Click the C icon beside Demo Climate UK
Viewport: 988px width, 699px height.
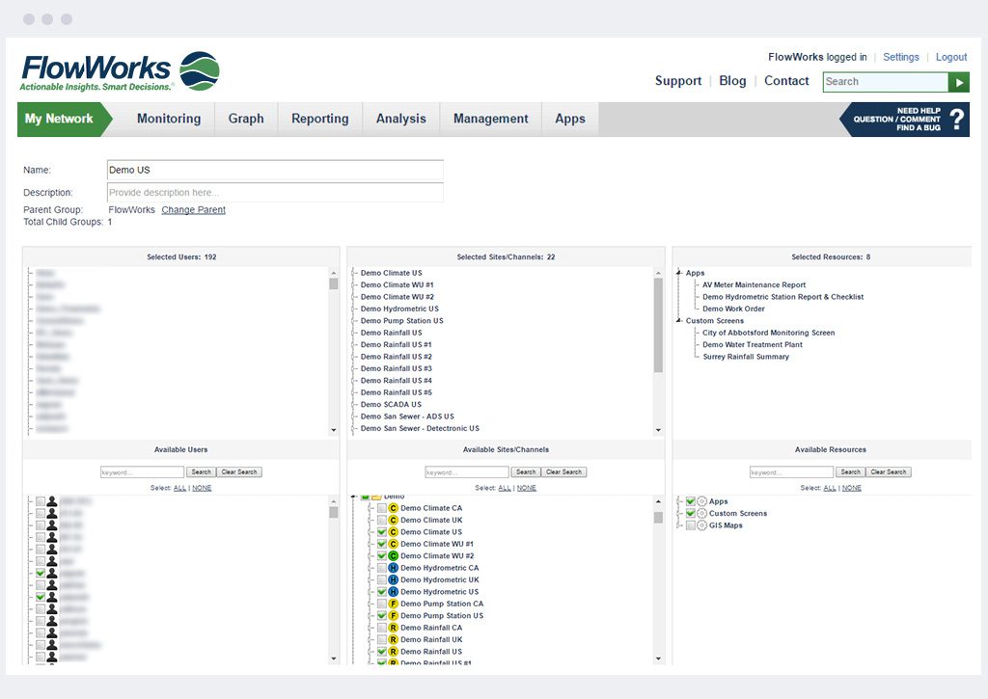[394, 521]
